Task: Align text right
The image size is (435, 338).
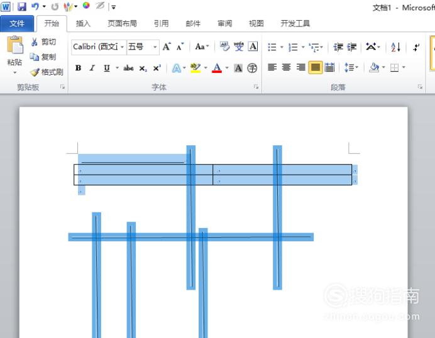Action: pos(300,67)
